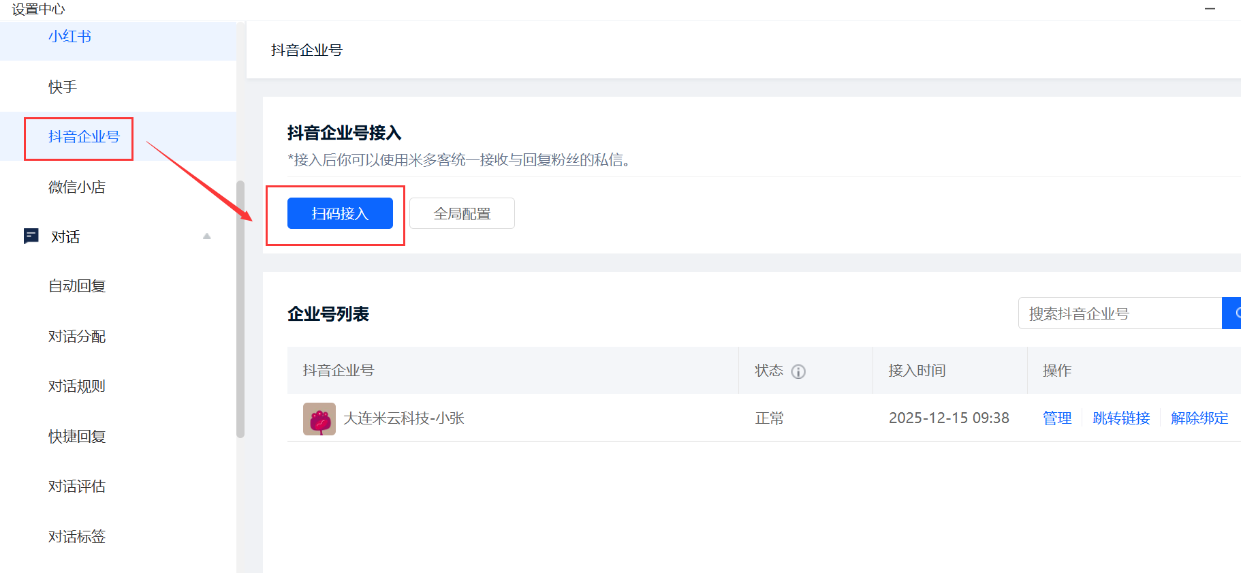Click the 对话 chat section icon

(31, 236)
